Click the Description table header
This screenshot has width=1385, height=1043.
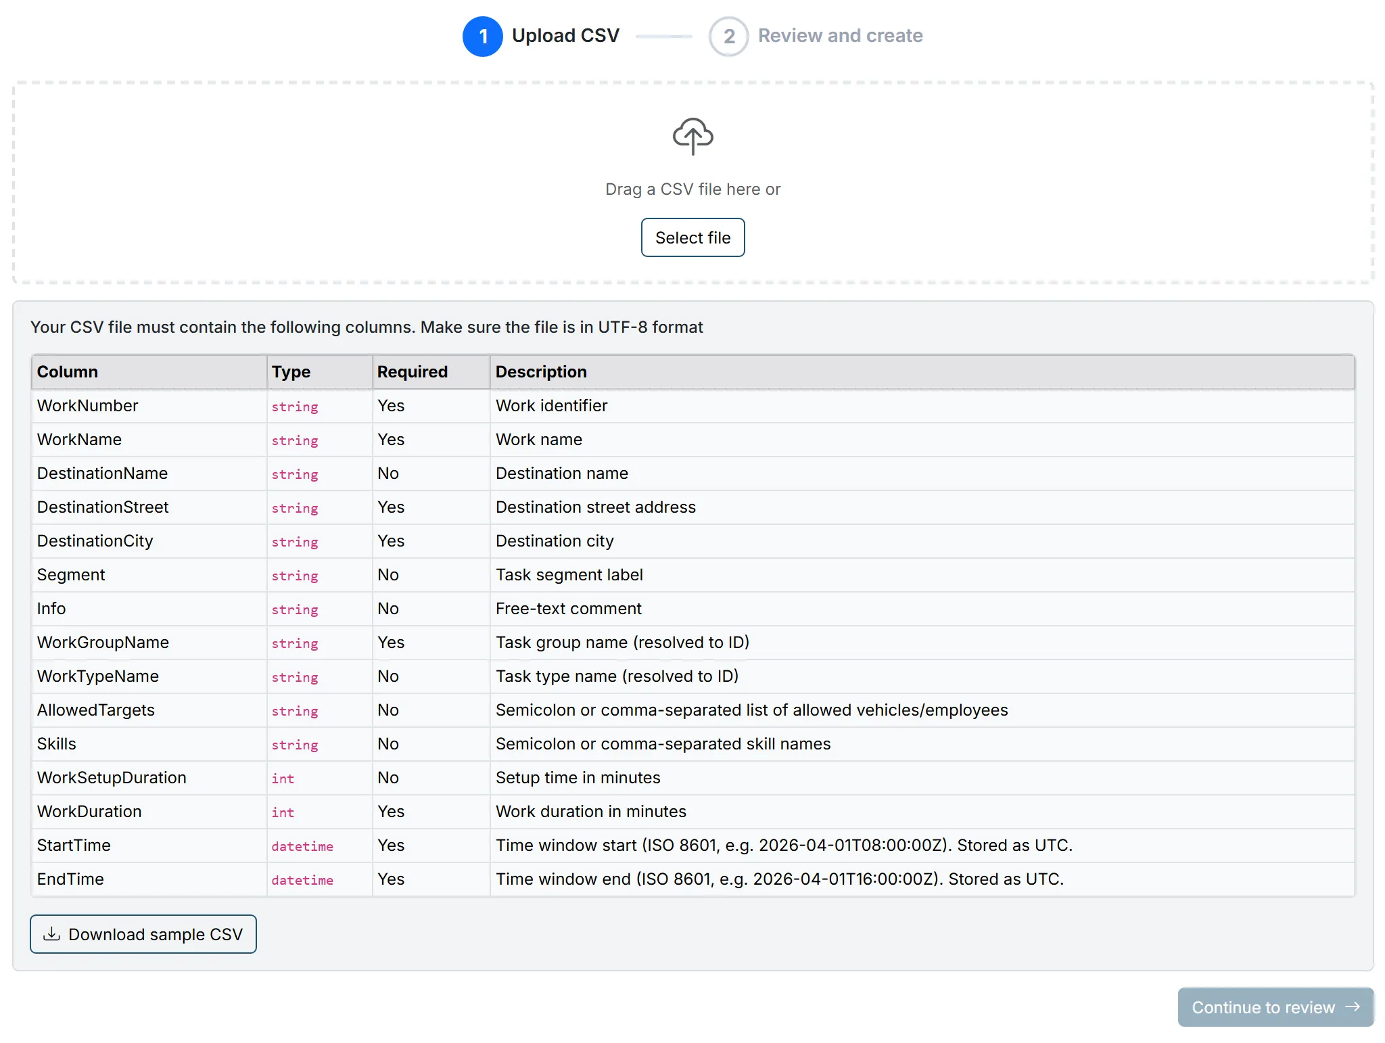(922, 372)
